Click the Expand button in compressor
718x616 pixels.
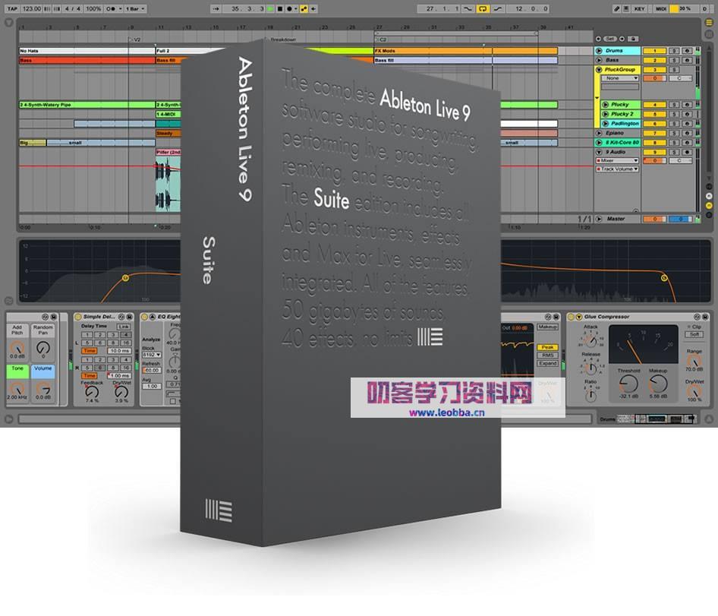(x=548, y=364)
